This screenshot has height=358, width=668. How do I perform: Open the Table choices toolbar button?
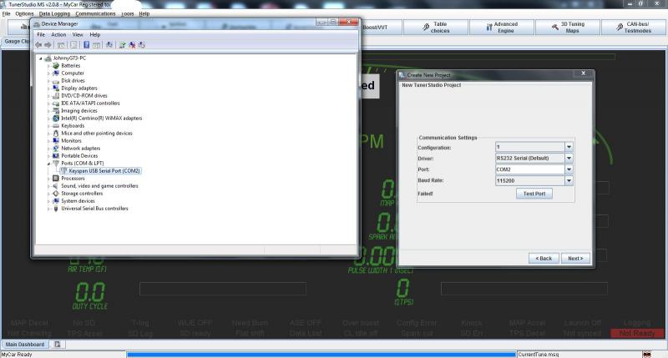(435, 28)
